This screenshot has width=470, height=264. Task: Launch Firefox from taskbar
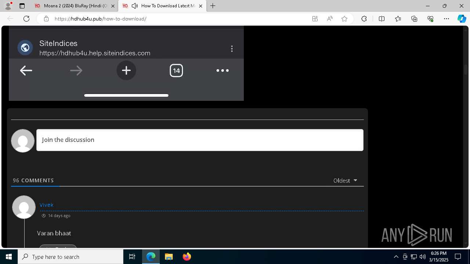187,257
